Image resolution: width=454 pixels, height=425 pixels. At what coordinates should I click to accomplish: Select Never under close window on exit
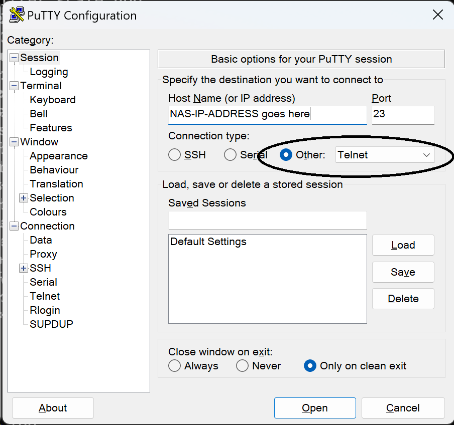[242, 366]
